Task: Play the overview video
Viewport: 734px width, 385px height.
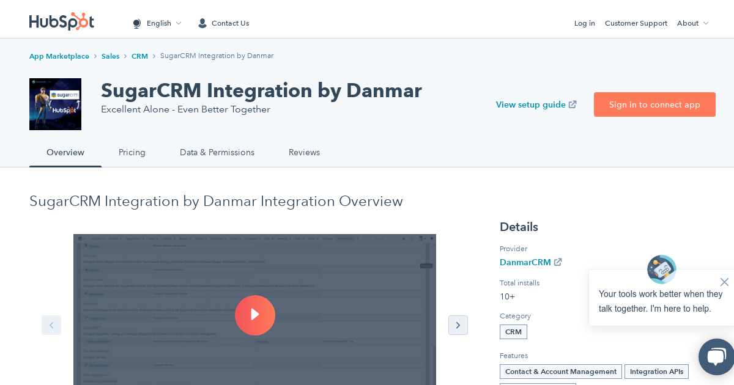Action: (x=255, y=315)
